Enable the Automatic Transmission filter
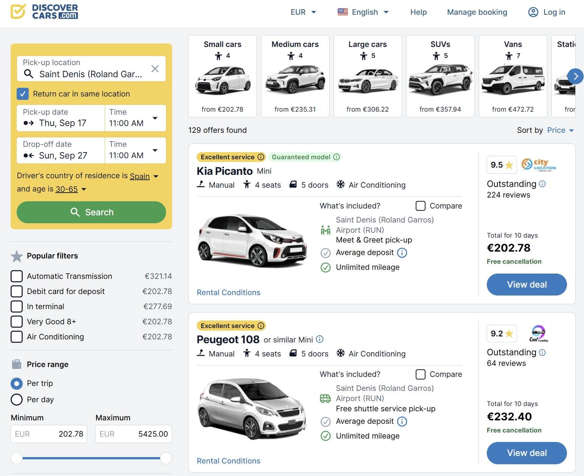Viewport: 584px width, 476px height. [x=17, y=276]
